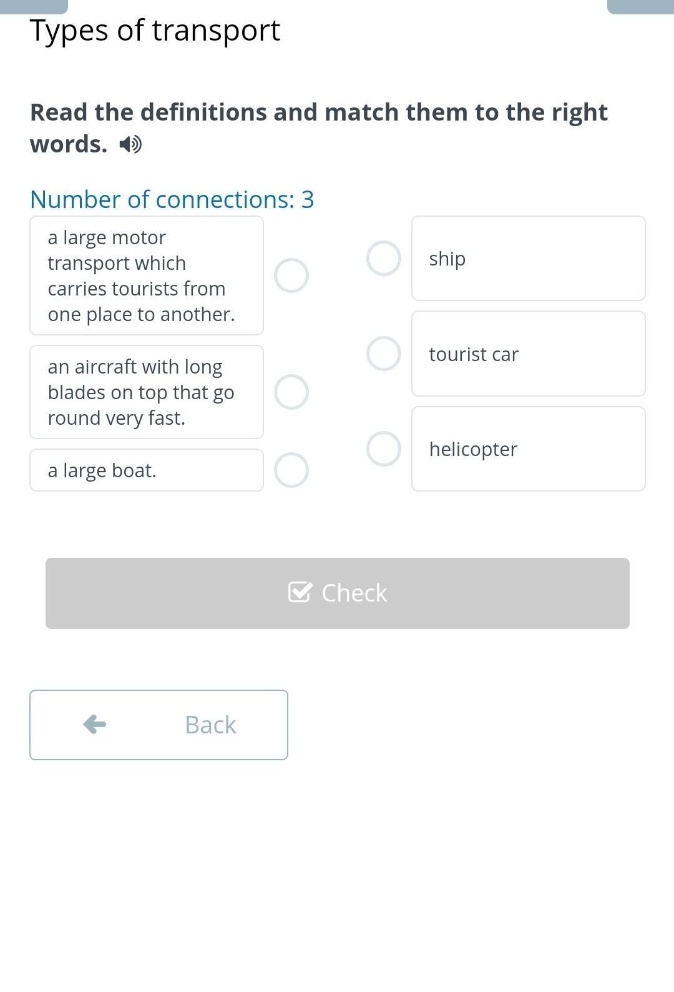Click the left arrow icon on Back
The image size is (674, 992).
95,725
